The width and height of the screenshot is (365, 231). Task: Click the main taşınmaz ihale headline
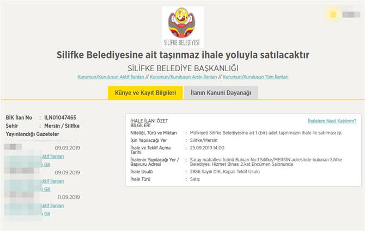pyautogui.click(x=182, y=55)
